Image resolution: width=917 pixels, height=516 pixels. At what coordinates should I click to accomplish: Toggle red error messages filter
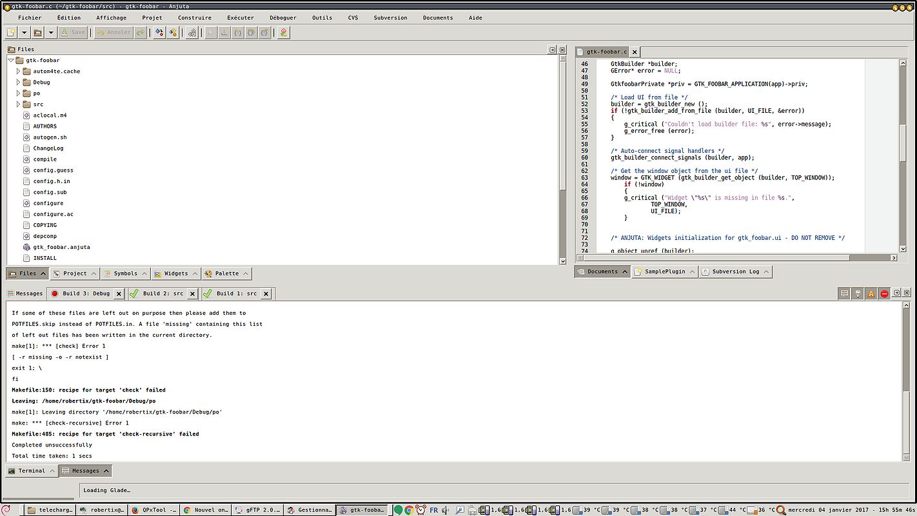click(x=885, y=293)
